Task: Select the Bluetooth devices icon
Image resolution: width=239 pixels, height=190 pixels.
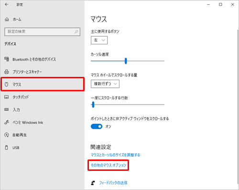Action: point(7,59)
